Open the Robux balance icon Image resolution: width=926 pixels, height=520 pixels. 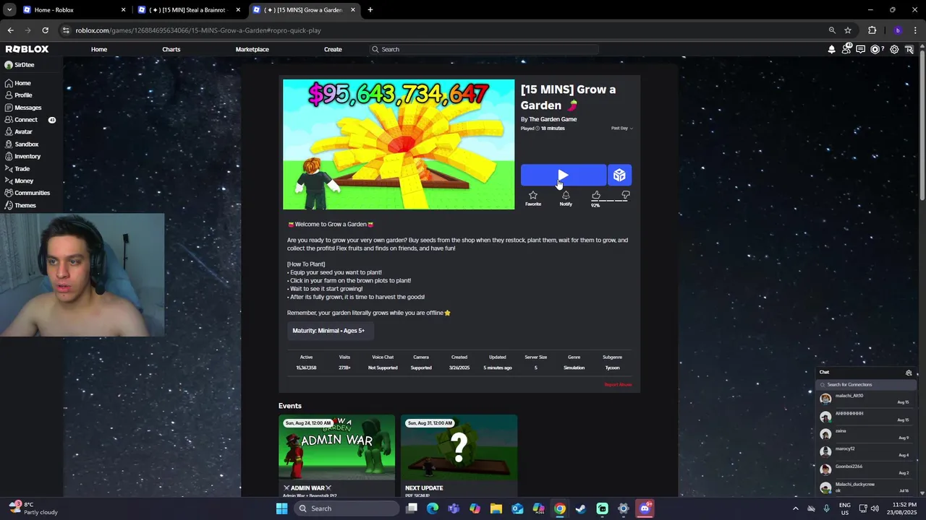pos(876,49)
